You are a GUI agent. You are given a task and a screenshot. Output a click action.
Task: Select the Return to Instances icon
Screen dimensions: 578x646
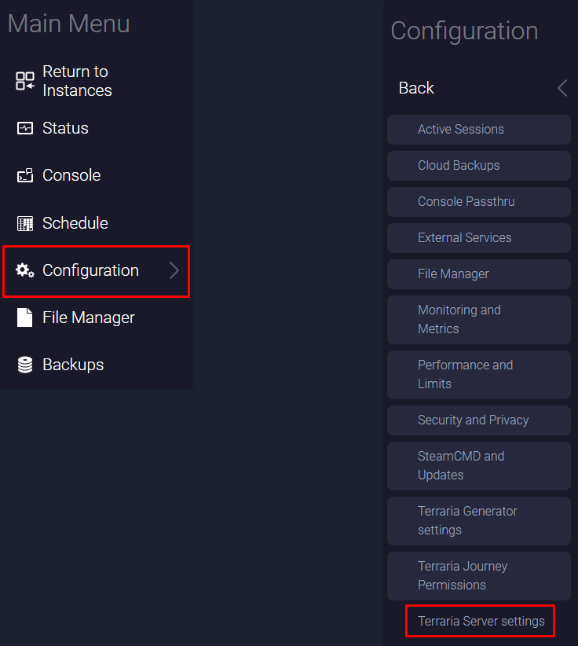23,80
